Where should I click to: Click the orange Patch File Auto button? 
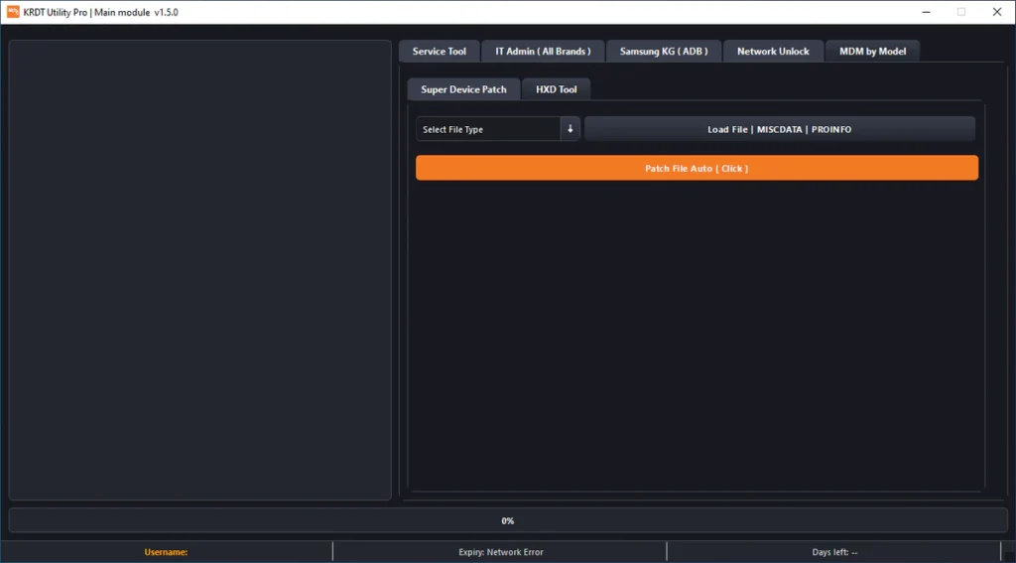click(x=697, y=168)
